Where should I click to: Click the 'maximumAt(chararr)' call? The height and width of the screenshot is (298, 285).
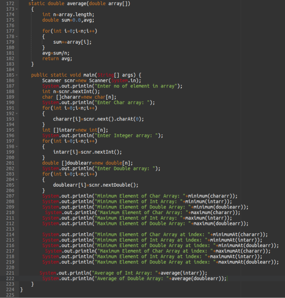pos(240,251)
